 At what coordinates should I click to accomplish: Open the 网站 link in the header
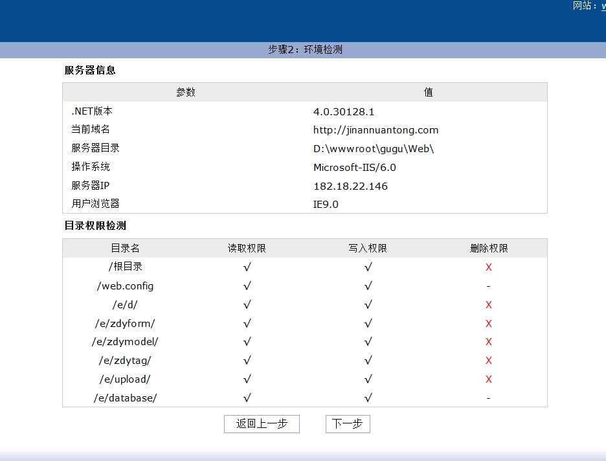(603, 6)
